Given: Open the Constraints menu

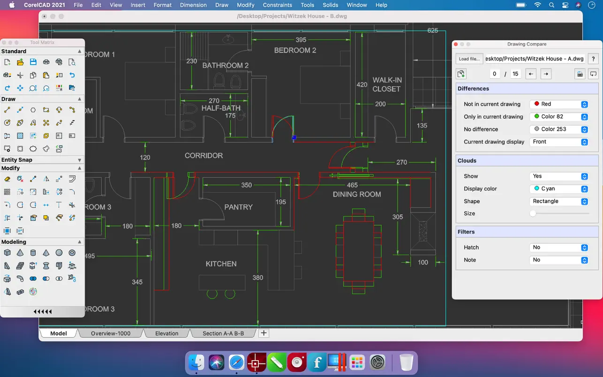Looking at the screenshot, I should tap(277, 5).
